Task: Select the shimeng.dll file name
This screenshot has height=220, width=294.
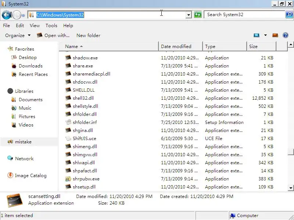Action: coord(85,146)
